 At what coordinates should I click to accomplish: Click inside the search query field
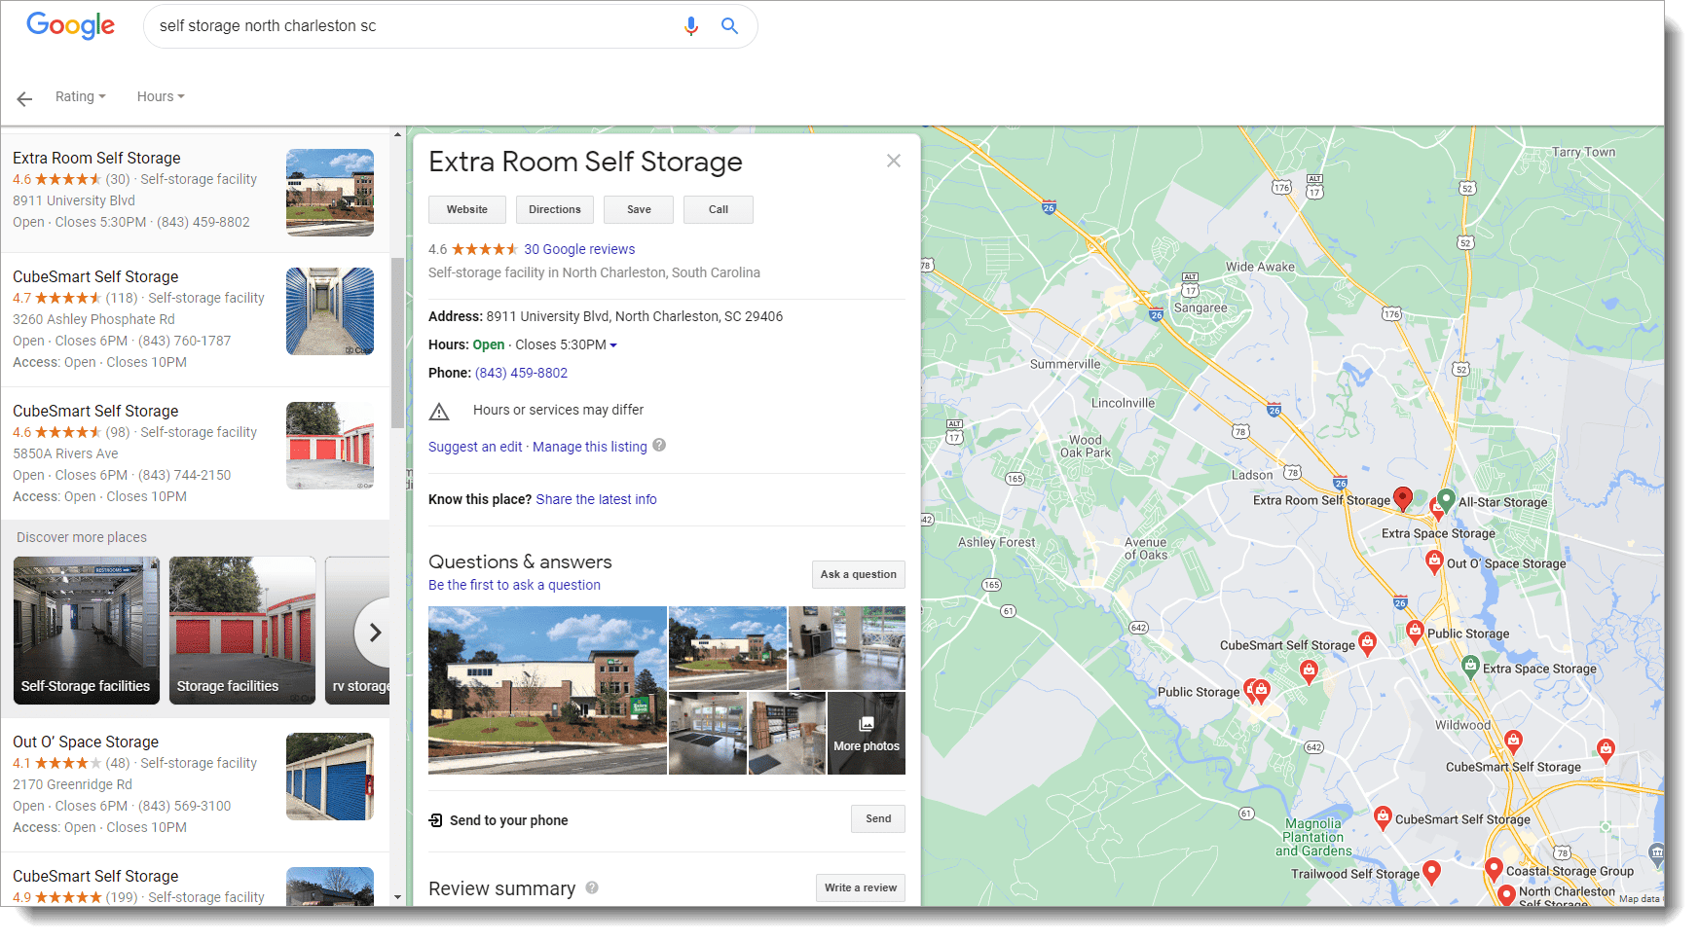[414, 26]
